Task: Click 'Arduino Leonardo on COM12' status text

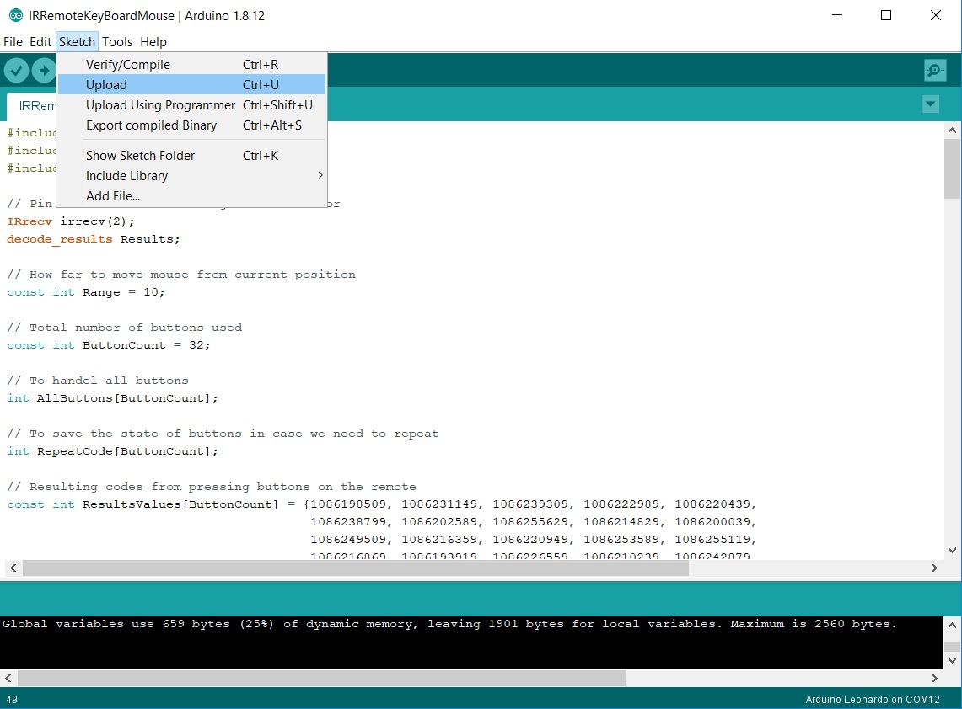Action: coord(873,699)
